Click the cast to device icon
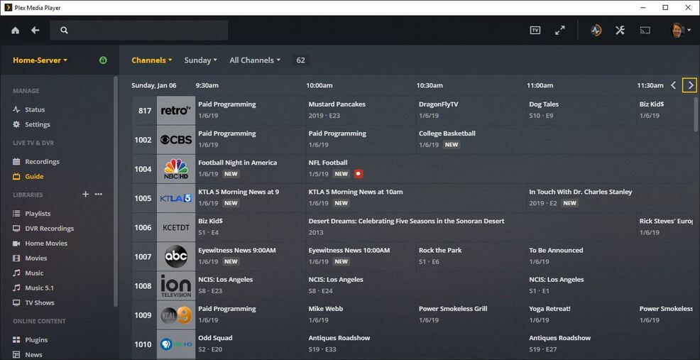700x360 pixels. [x=645, y=31]
